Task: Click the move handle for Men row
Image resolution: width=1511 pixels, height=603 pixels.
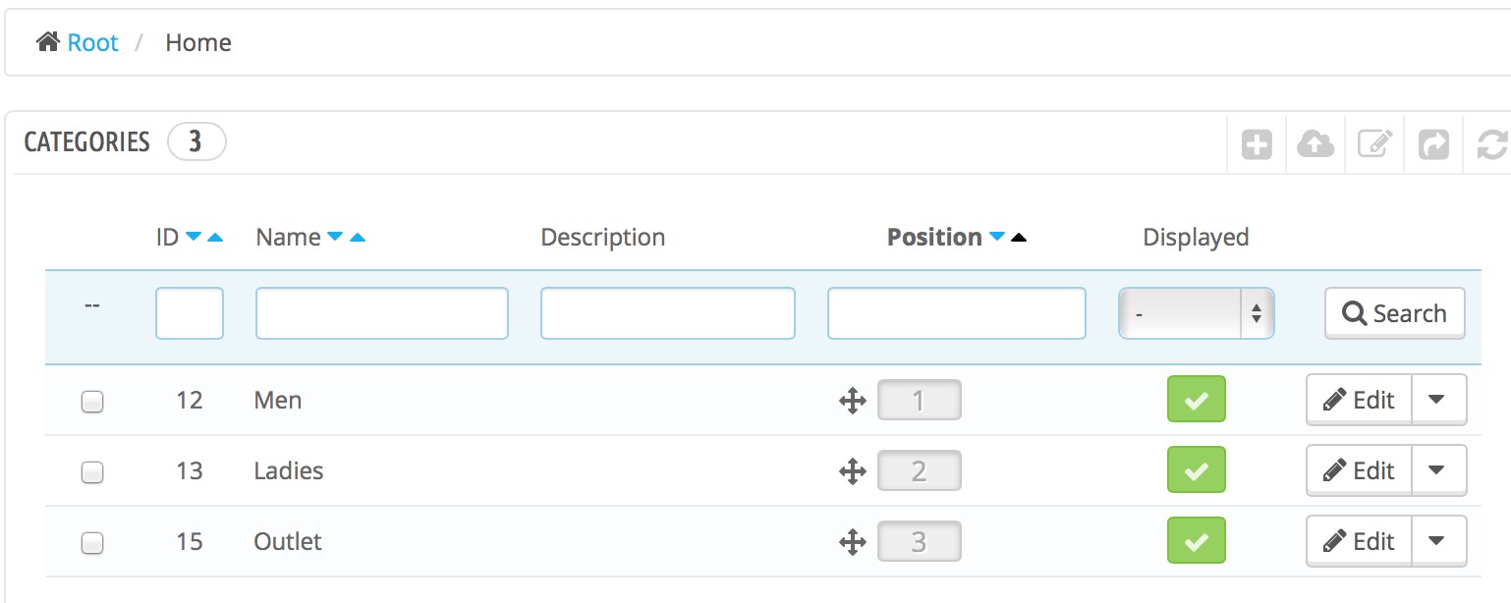Action: 852,401
